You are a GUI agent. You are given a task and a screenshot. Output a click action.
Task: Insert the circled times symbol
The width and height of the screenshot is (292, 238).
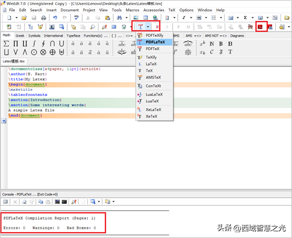[43, 52]
